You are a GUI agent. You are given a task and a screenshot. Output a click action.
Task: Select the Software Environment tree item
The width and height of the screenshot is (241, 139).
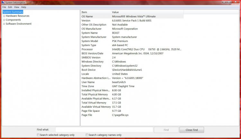coord(19,24)
